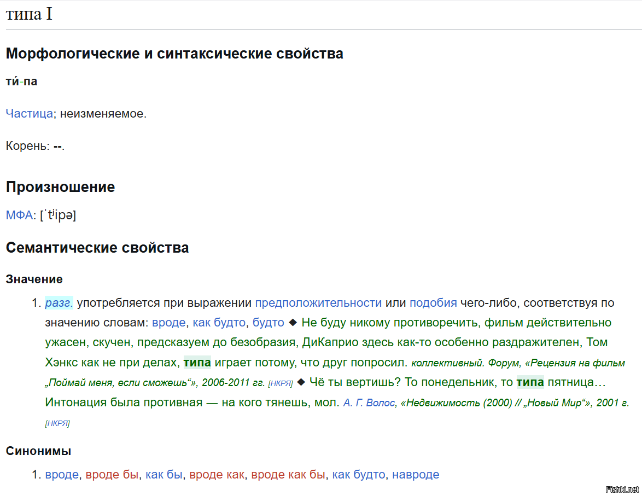Follow the вроде link in the definition
Viewport: 642px width, 496px height.
tap(168, 323)
